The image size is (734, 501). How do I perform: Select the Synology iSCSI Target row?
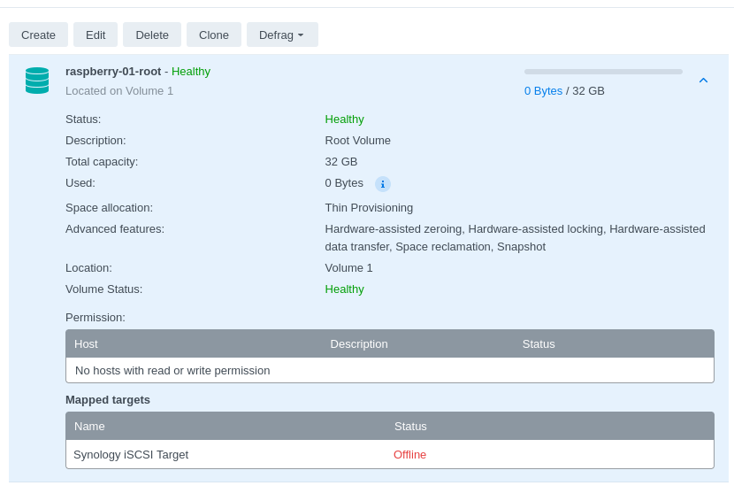tap(390, 455)
